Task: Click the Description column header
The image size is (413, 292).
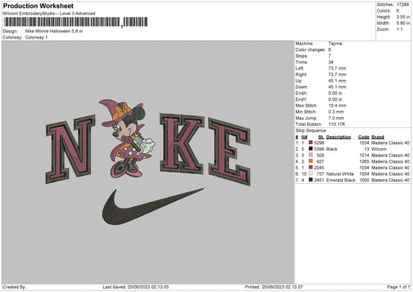Action: (x=339, y=137)
